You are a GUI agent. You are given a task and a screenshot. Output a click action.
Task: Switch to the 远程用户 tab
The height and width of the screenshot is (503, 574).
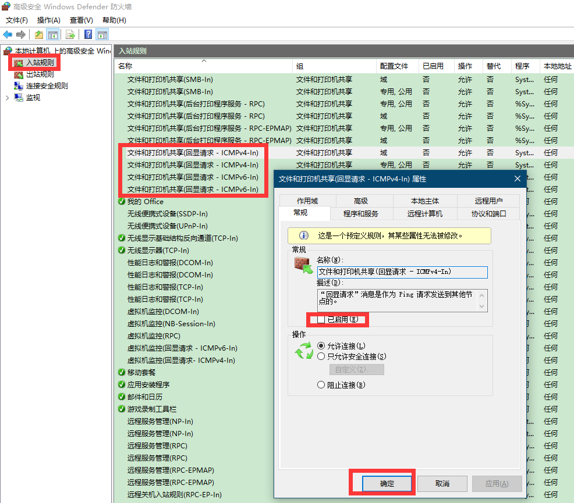click(x=488, y=201)
